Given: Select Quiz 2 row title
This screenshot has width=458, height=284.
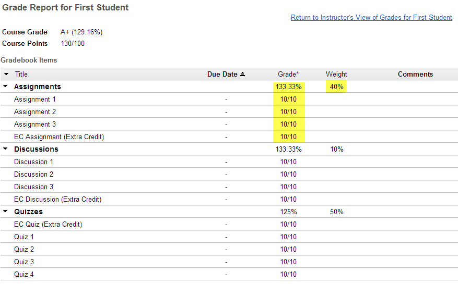Looking at the screenshot, I should point(24,249).
